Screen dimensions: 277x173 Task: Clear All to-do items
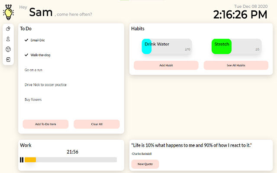click(x=97, y=124)
